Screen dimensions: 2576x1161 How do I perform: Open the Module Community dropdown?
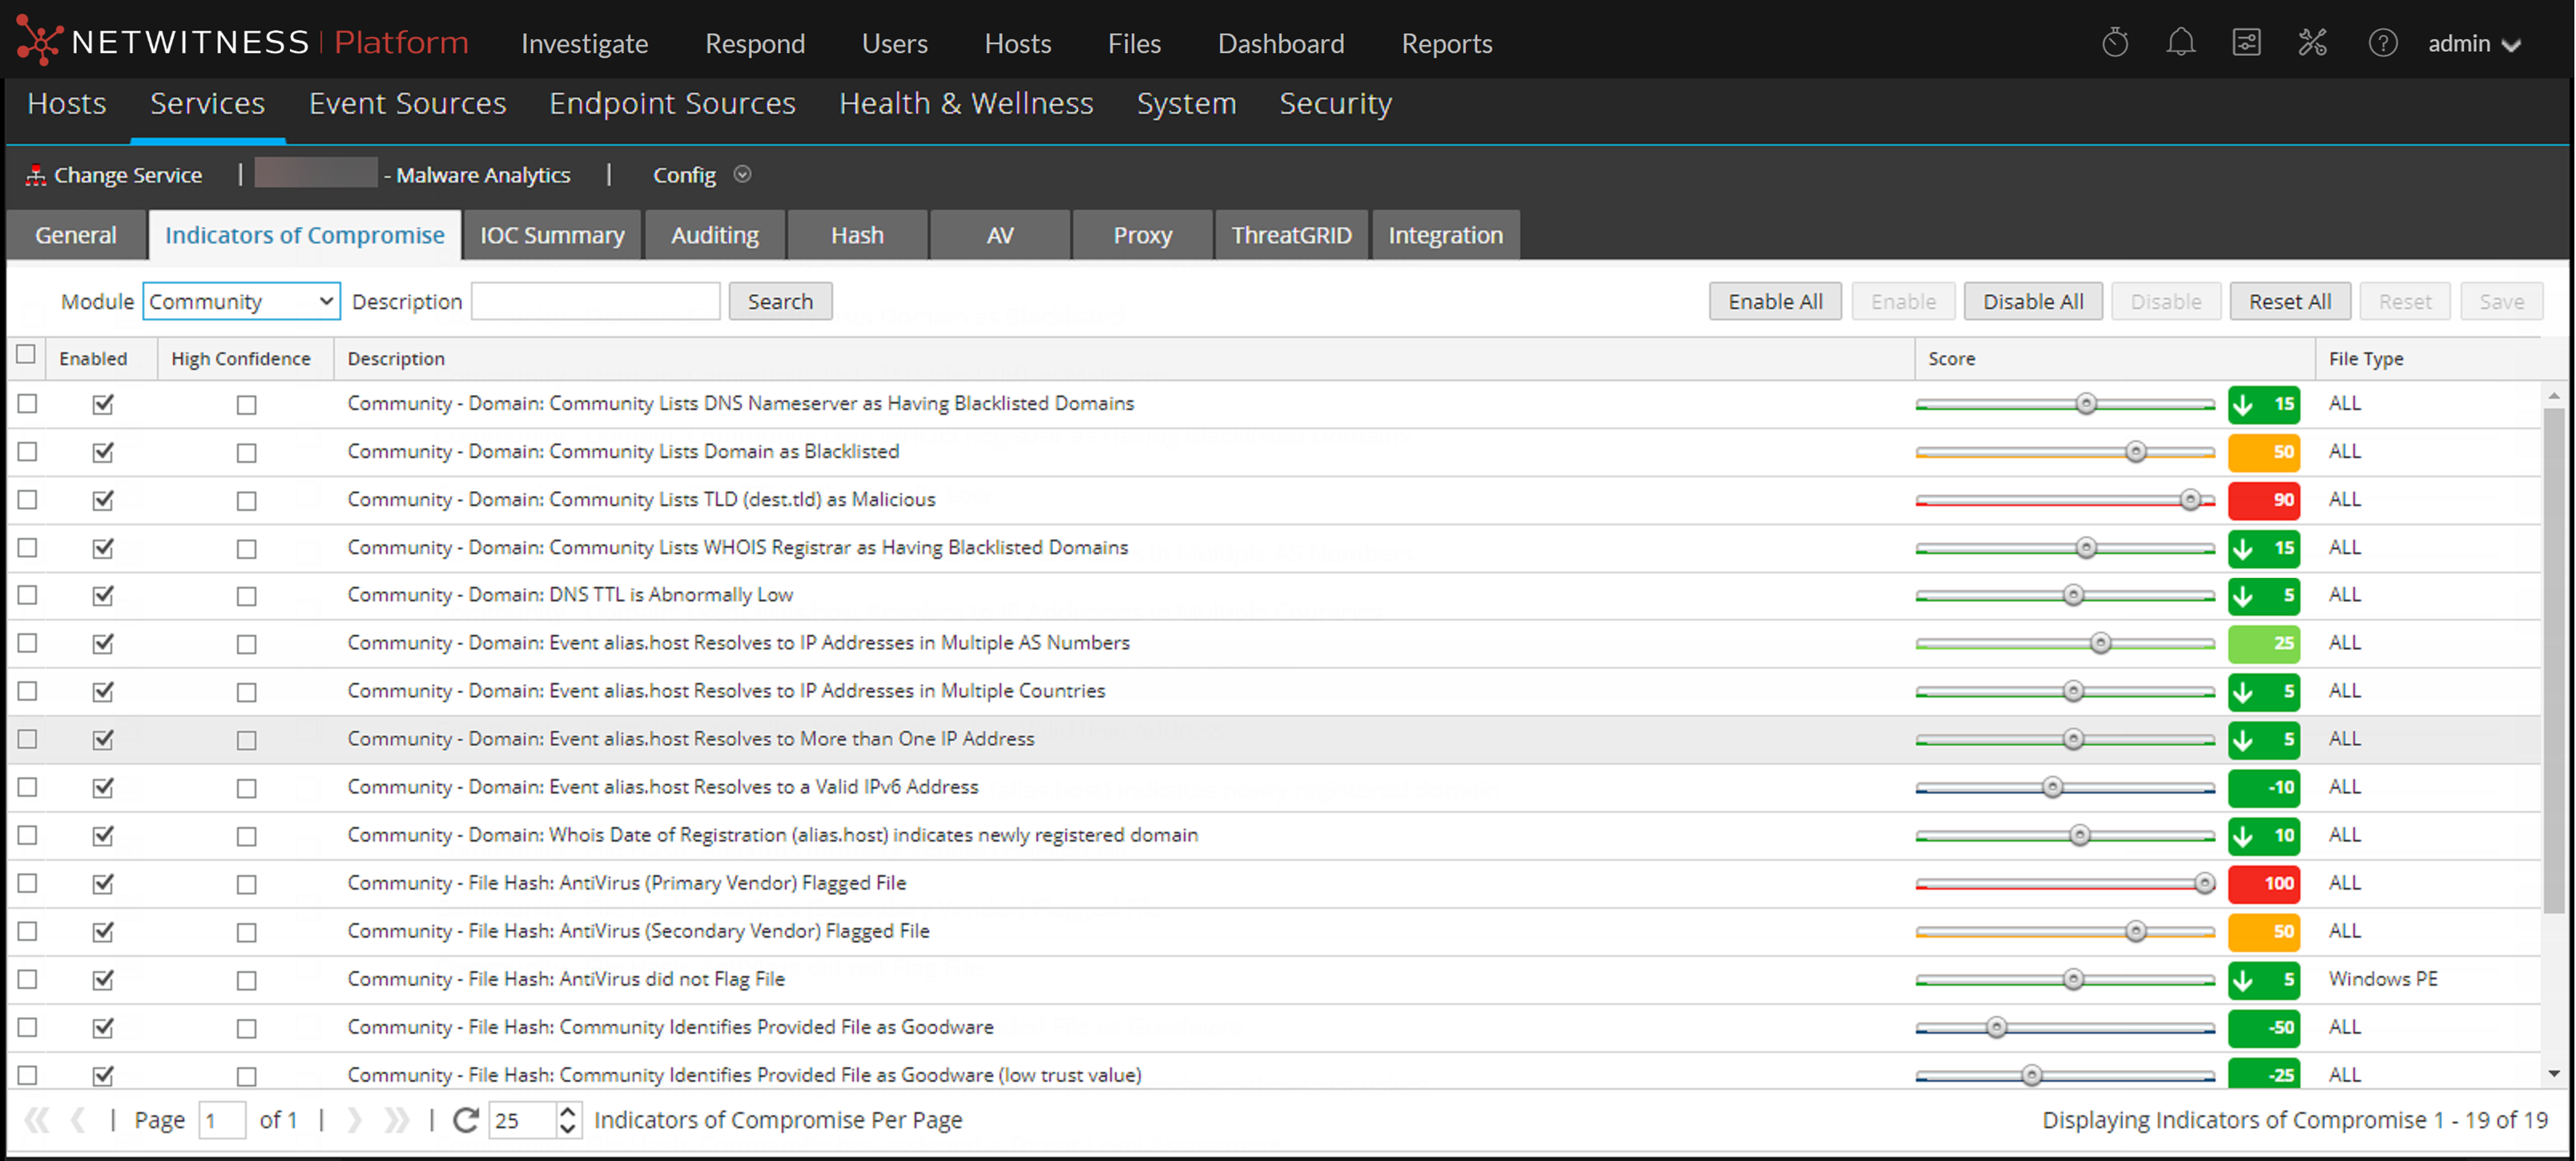(x=241, y=302)
